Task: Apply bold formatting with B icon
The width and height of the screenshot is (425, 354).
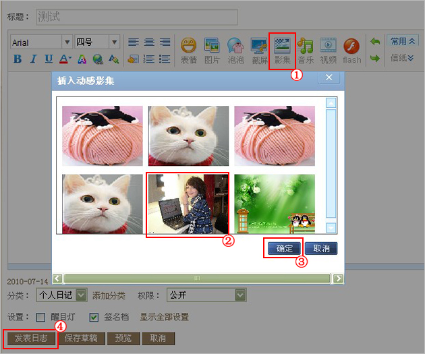Action: 18,59
